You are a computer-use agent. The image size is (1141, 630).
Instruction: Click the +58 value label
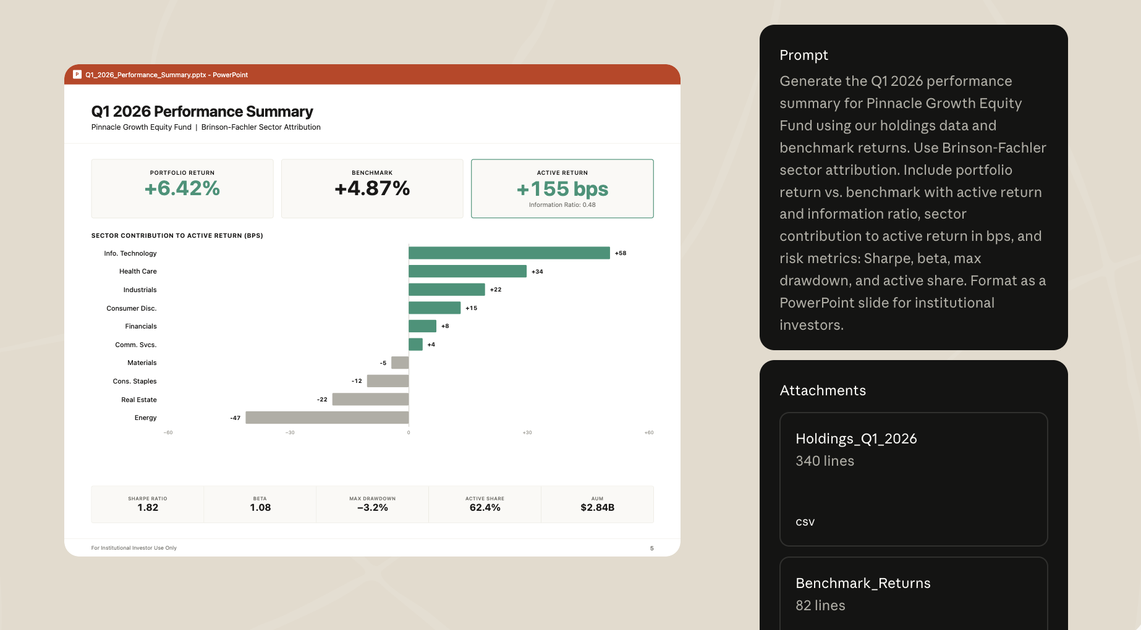coord(621,253)
